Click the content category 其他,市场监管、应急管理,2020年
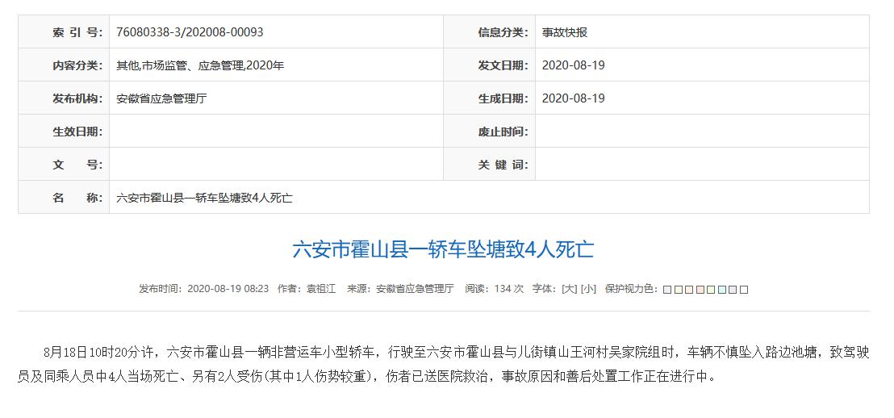 pyautogui.click(x=200, y=65)
